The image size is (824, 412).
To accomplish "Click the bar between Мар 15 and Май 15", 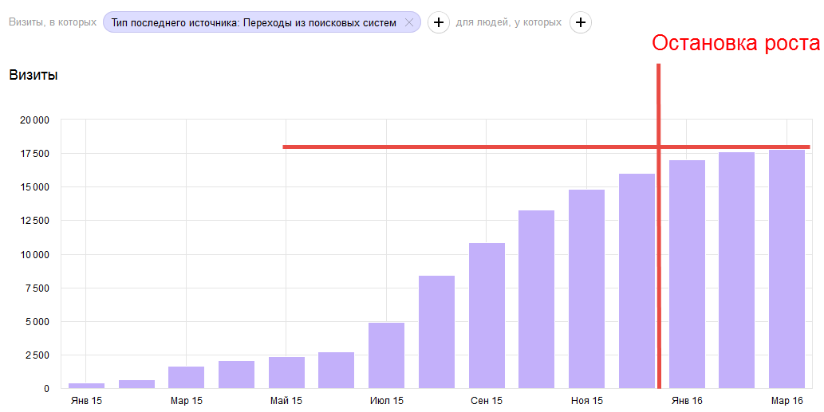I will pyautogui.click(x=236, y=375).
